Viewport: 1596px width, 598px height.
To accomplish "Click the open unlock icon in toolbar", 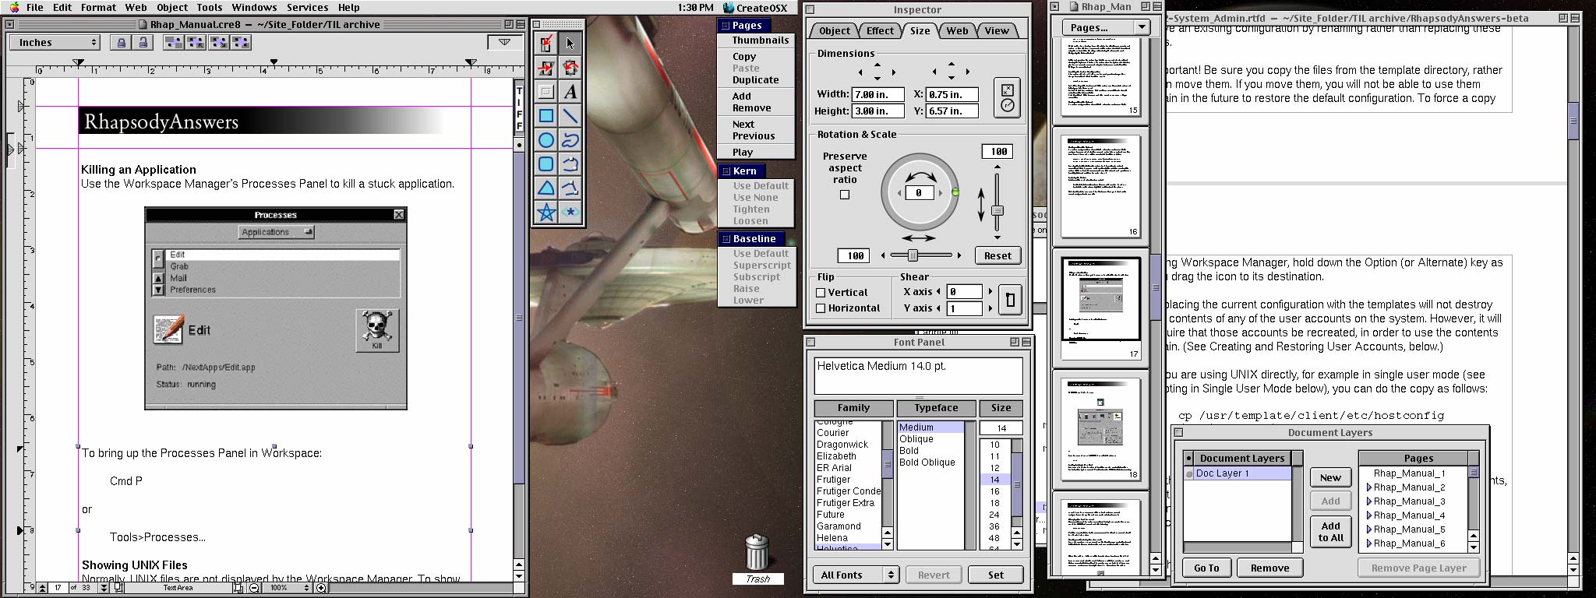I will tap(142, 43).
